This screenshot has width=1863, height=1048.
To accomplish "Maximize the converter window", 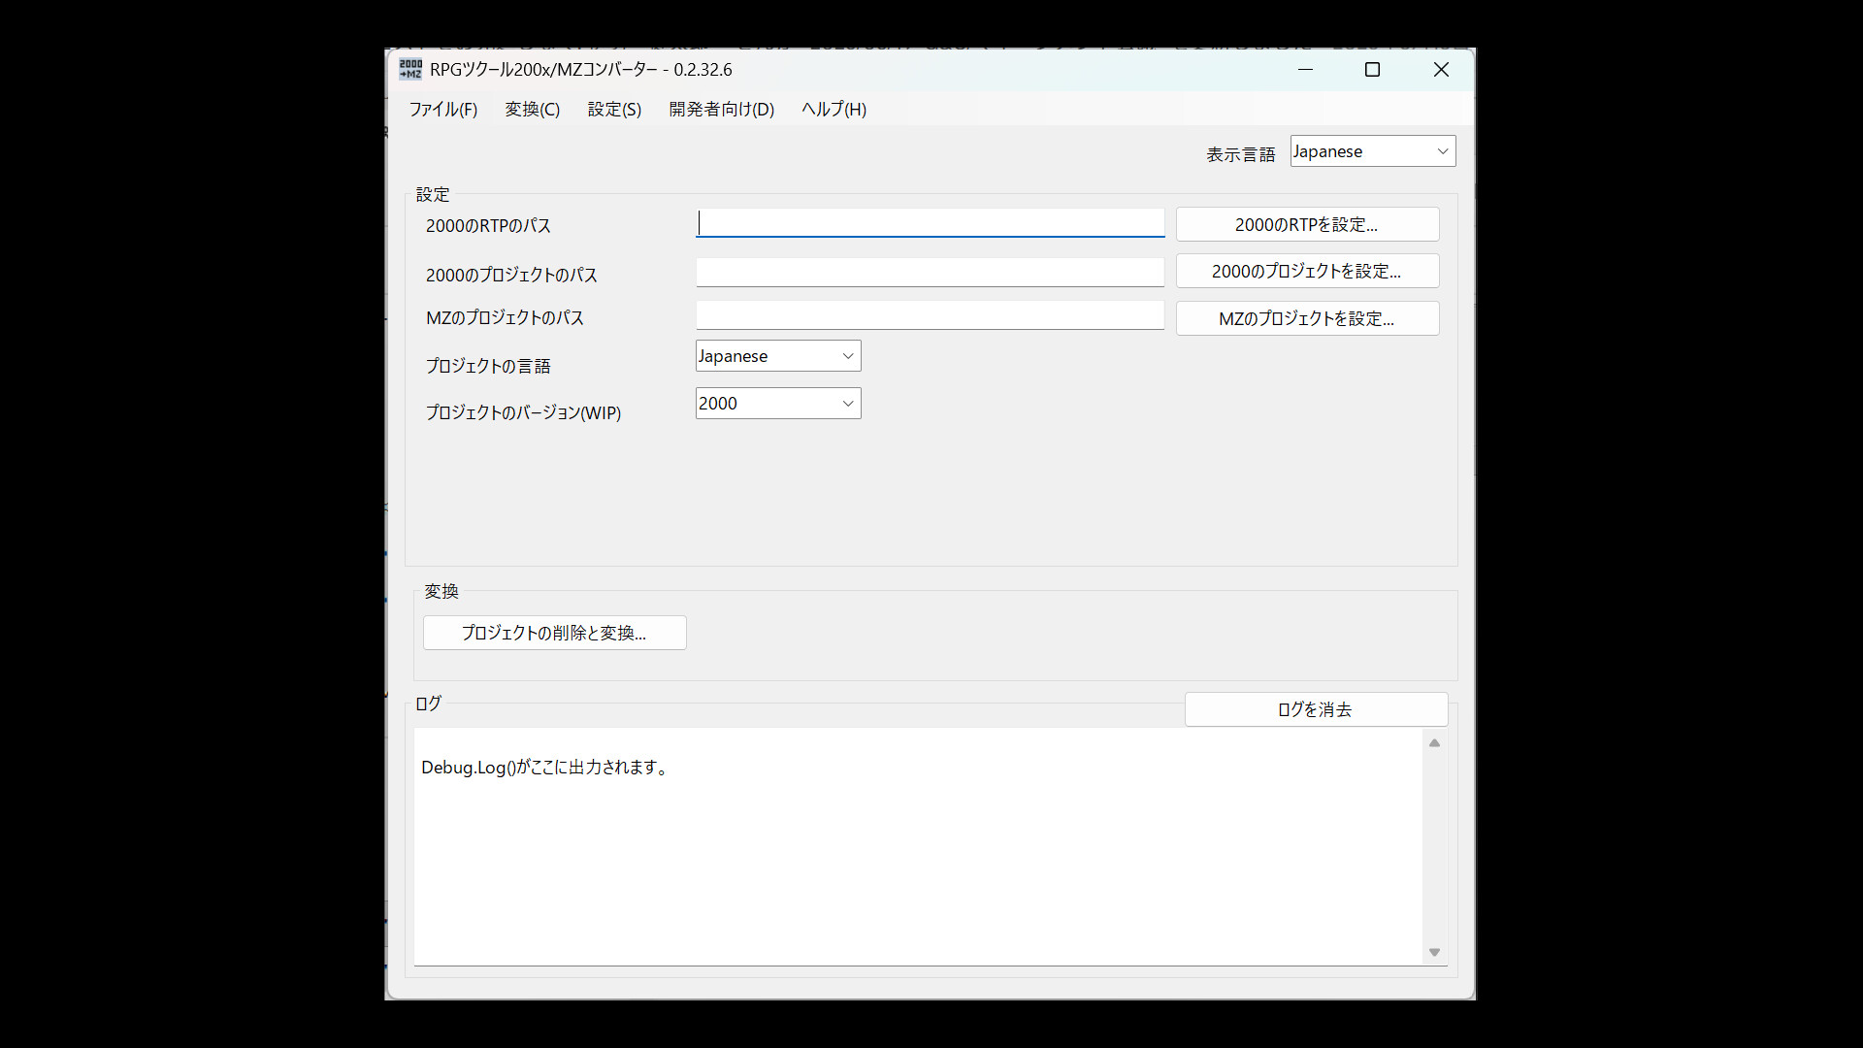I will pos(1372,70).
